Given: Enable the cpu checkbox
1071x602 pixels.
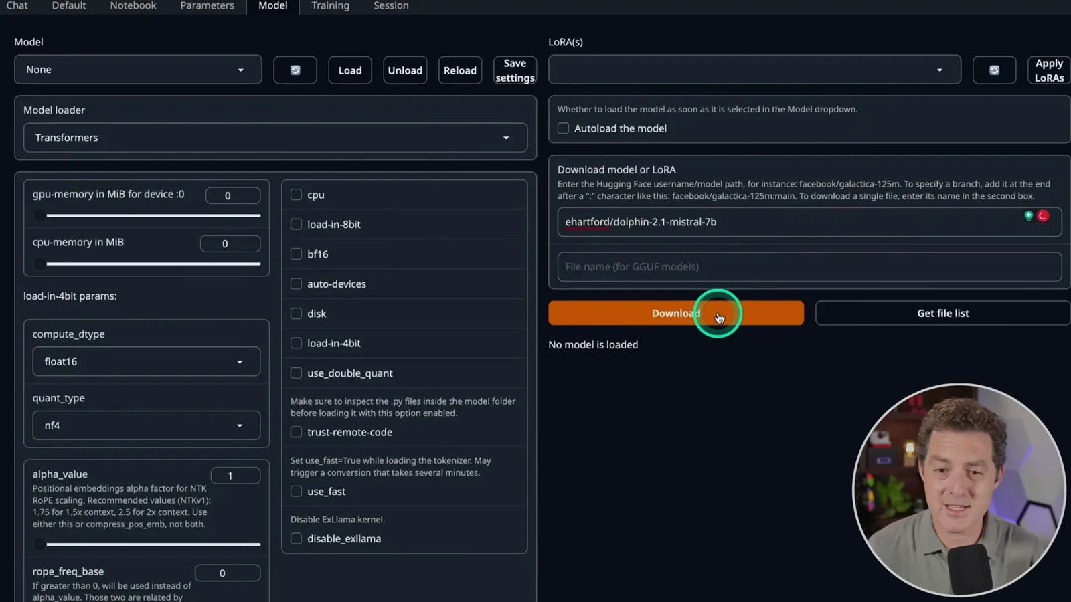Looking at the screenshot, I should [x=296, y=195].
